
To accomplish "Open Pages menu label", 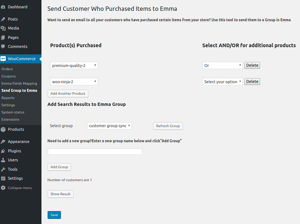I will (13, 38).
